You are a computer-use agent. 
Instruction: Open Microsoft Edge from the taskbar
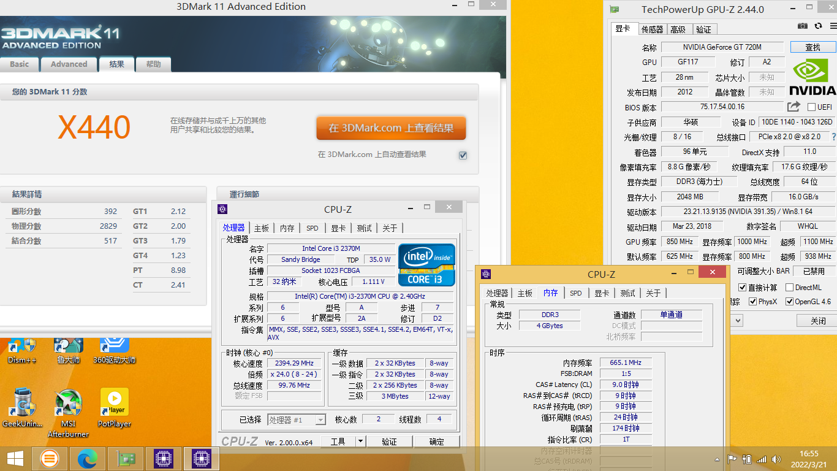pyautogui.click(x=88, y=458)
